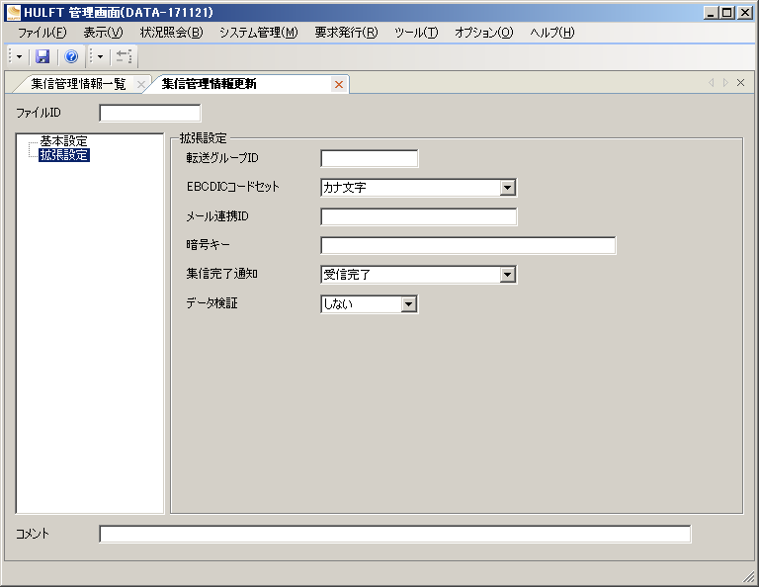
Task: Select 基本設定 in the tree
Action: click(x=63, y=141)
